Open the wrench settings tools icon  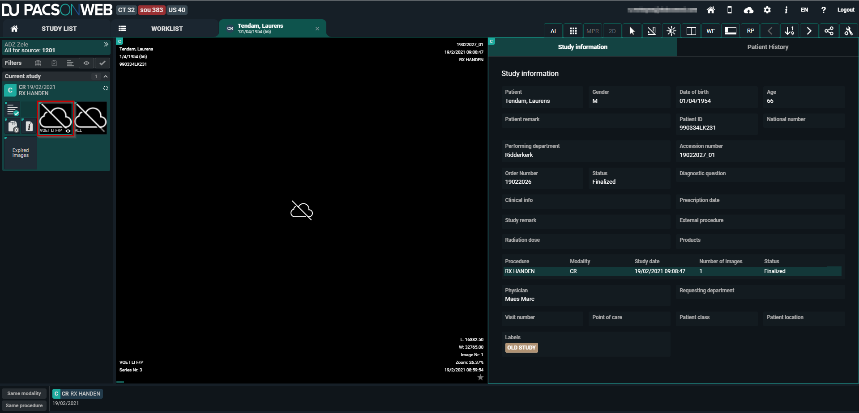tap(848, 31)
